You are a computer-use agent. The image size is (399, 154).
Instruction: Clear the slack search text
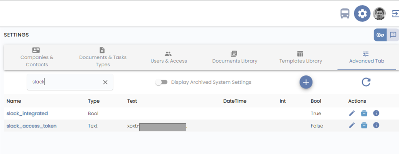(105, 82)
